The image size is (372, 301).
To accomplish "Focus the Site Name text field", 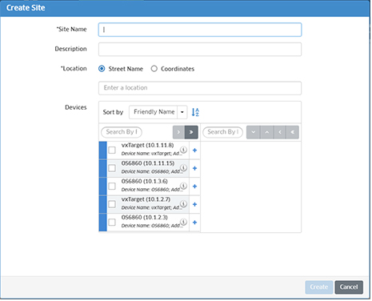I will [200, 30].
